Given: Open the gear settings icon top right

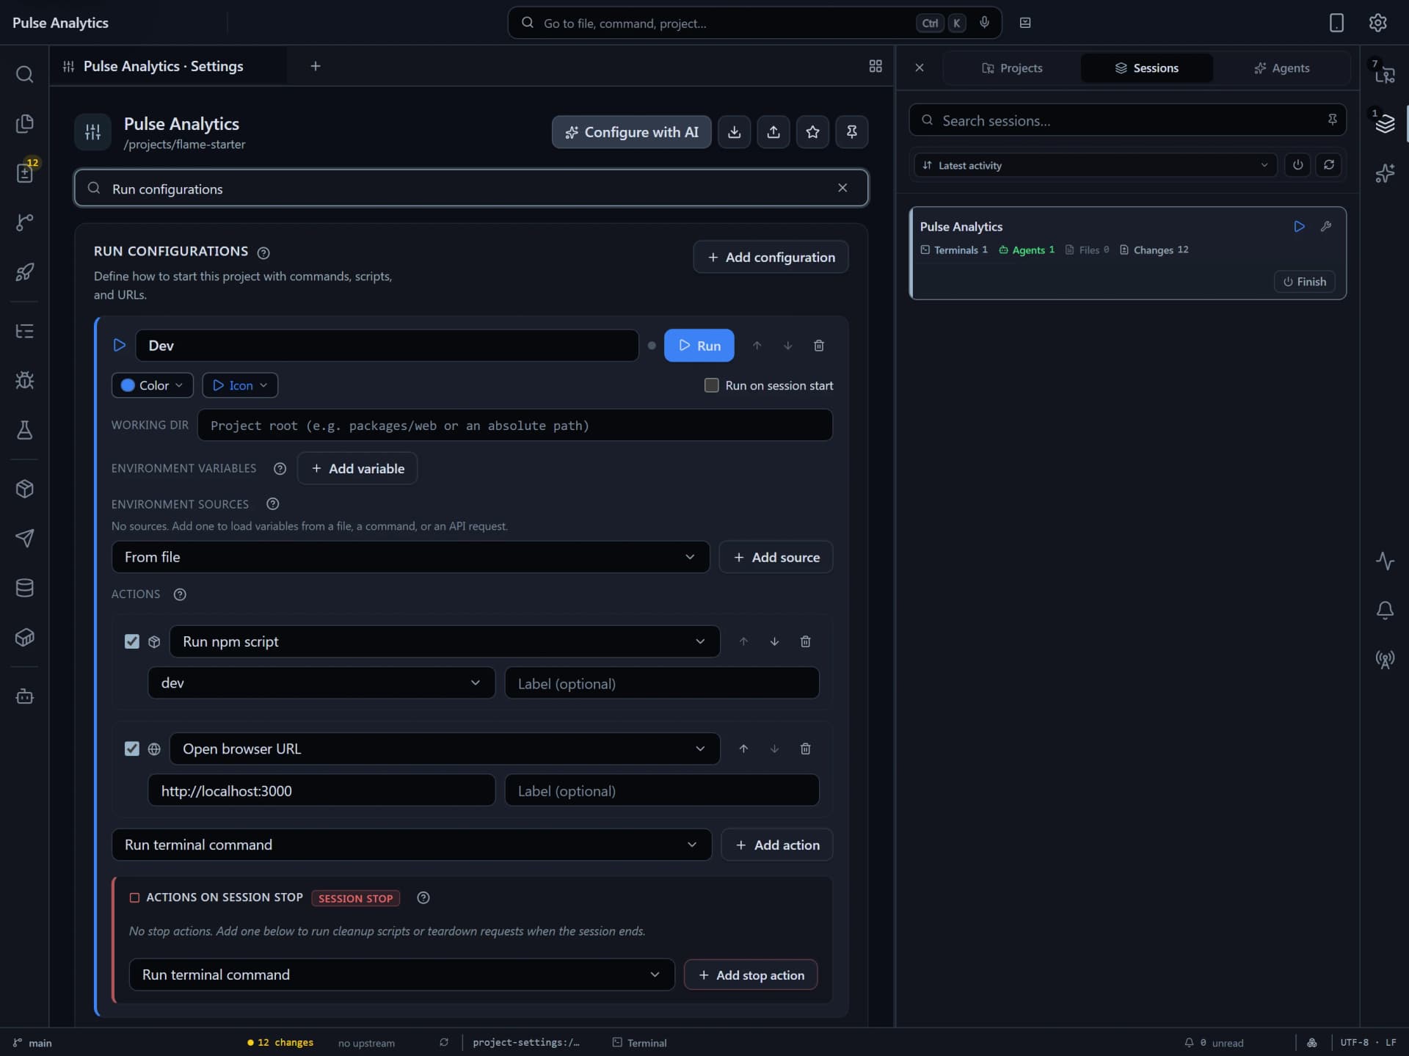Looking at the screenshot, I should (x=1377, y=23).
